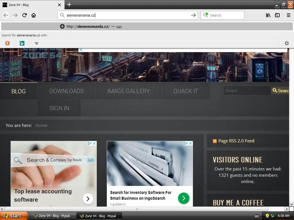The image size is (294, 220).
Task: Click the IngoSearch ad image thumbnail
Action: tap(150, 163)
